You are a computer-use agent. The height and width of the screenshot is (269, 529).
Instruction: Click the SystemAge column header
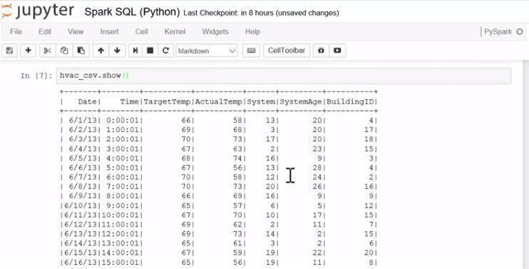pyautogui.click(x=301, y=101)
